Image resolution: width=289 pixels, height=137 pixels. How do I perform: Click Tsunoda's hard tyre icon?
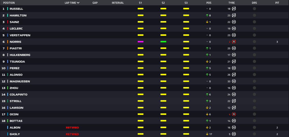(x=234, y=61)
